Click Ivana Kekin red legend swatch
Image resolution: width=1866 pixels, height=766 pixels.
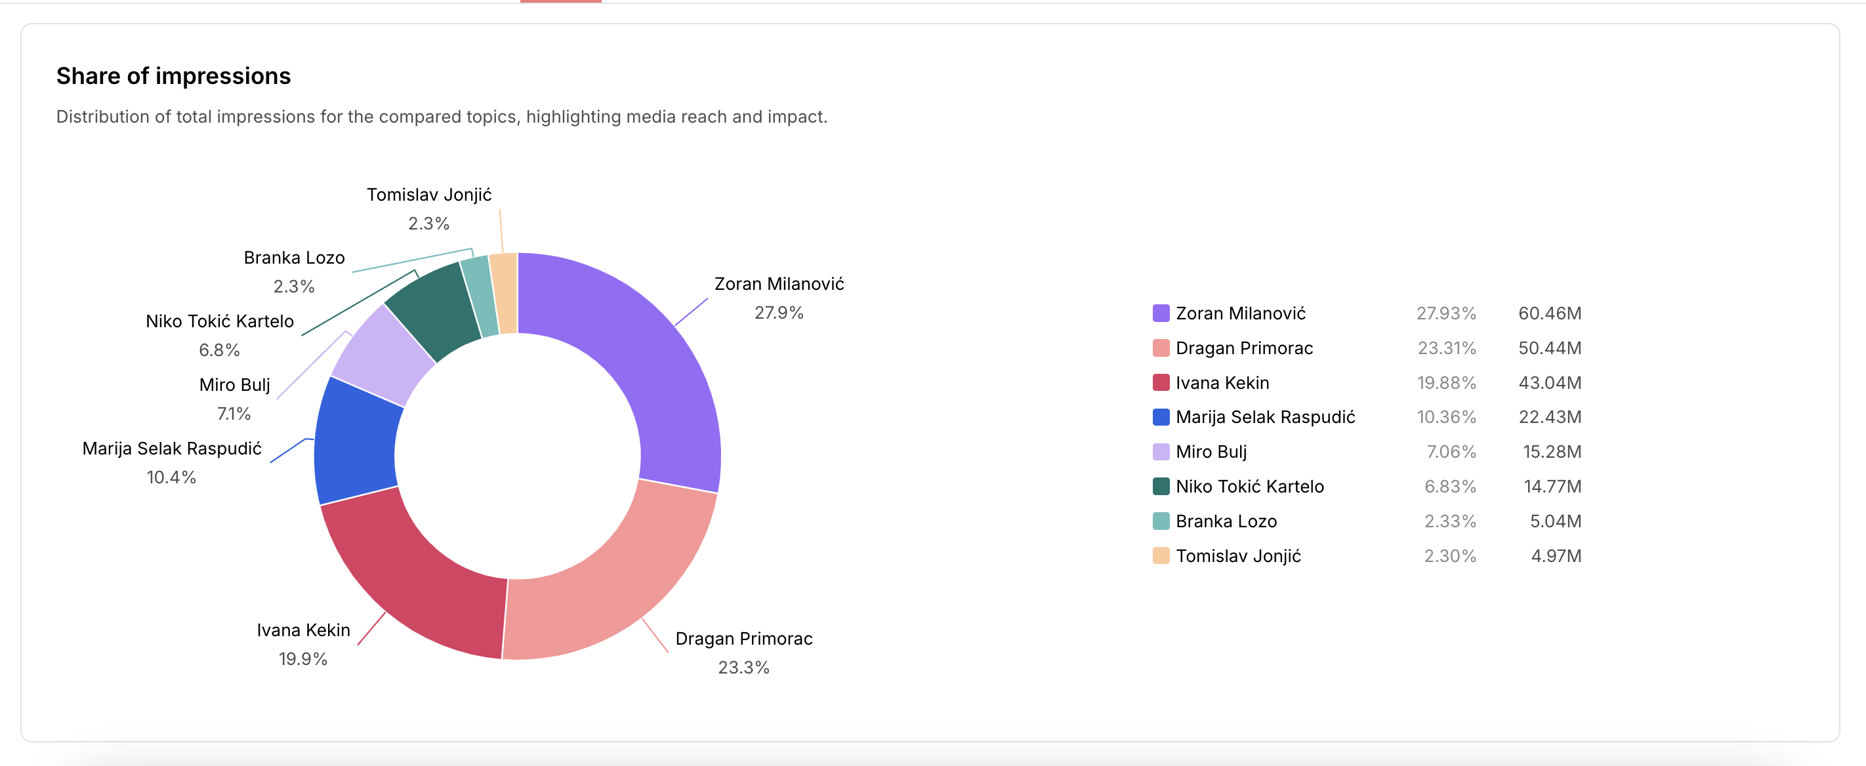coord(1161,383)
